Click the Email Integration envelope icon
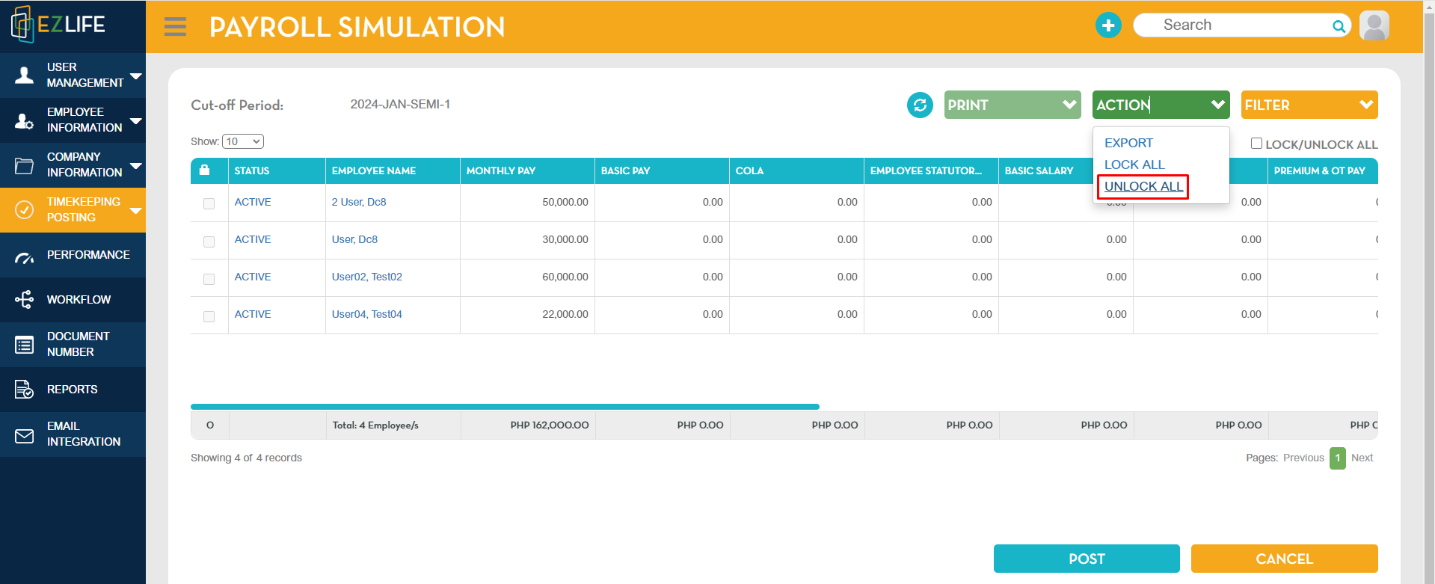The width and height of the screenshot is (1435, 584). click(x=25, y=435)
